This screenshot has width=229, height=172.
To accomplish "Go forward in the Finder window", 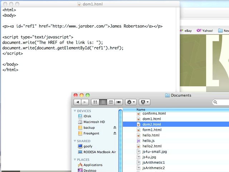I will pyautogui.click(x=85, y=102).
